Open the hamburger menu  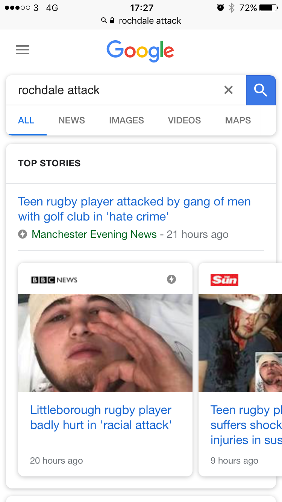(x=23, y=50)
